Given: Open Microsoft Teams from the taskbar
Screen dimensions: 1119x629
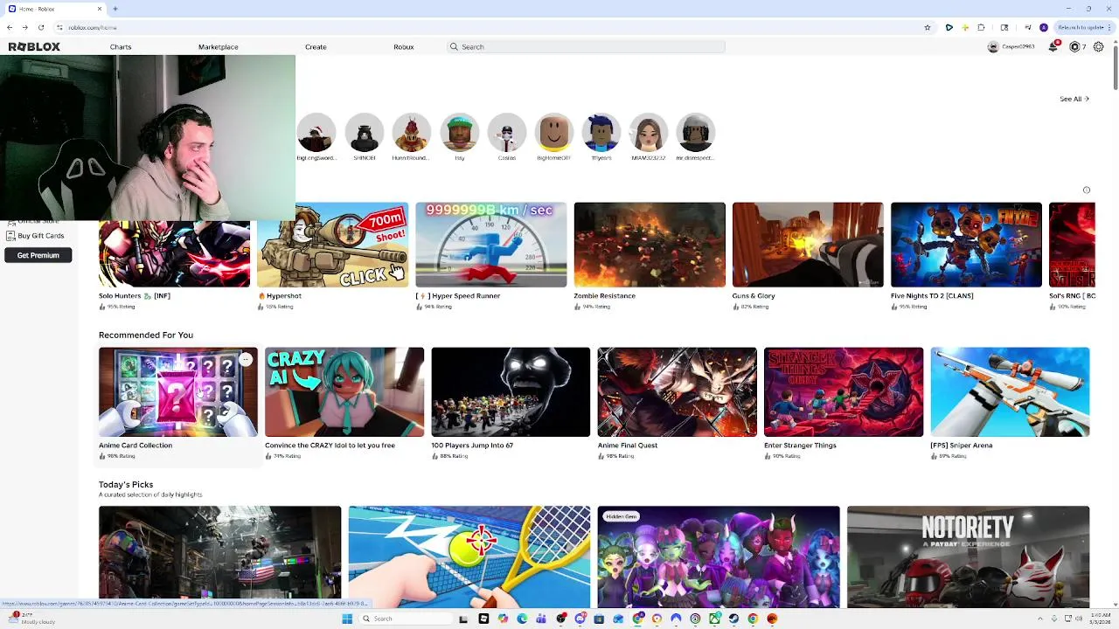Looking at the screenshot, I should click(541, 619).
